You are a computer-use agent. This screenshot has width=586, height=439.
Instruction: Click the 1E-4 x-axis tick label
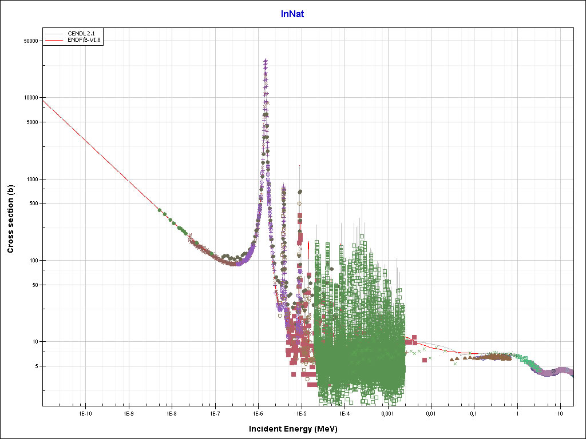pyautogui.click(x=344, y=413)
